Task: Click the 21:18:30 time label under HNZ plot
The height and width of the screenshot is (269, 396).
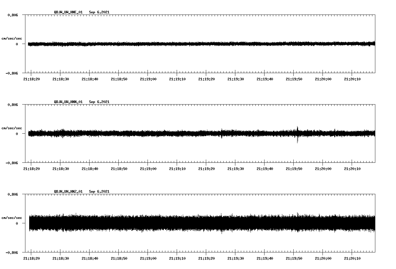Action: pos(61,259)
